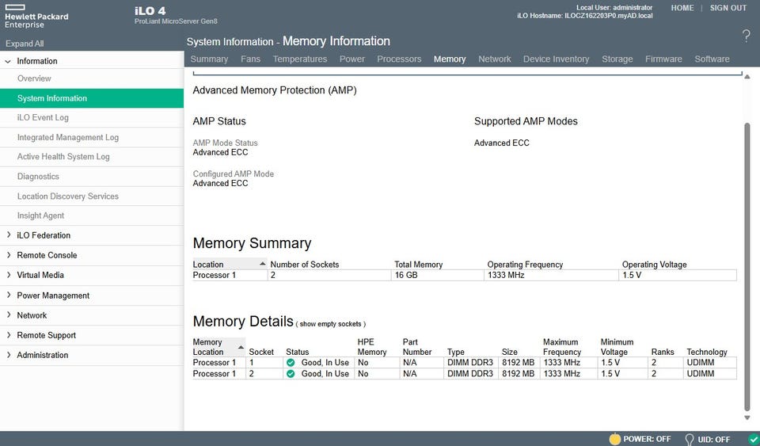
Task: Click the help question mark icon
Action: click(x=746, y=36)
